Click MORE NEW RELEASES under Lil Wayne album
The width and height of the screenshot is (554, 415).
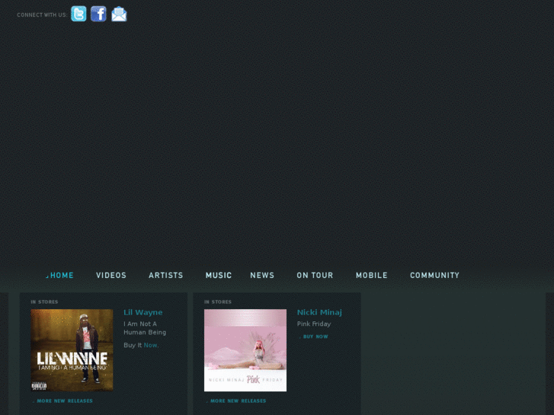pos(65,401)
